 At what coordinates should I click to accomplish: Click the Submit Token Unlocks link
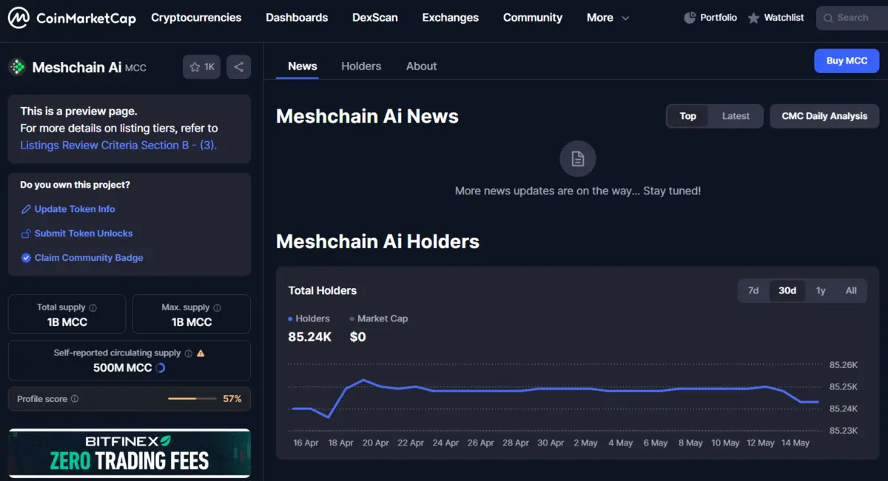point(84,233)
